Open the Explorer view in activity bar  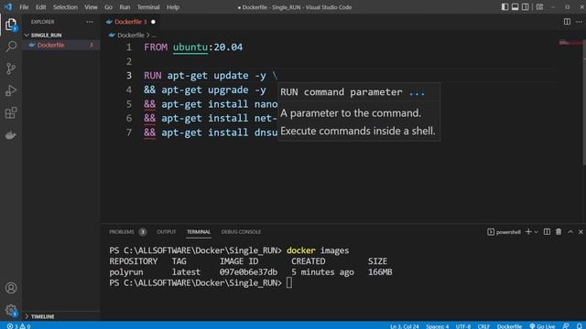pyautogui.click(x=11, y=25)
